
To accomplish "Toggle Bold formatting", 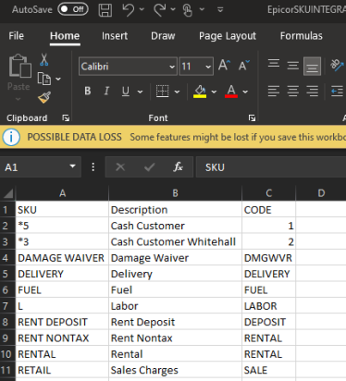I will pyautogui.click(x=88, y=91).
